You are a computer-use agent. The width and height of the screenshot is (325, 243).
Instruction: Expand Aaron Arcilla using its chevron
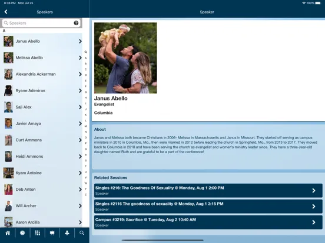(80, 222)
